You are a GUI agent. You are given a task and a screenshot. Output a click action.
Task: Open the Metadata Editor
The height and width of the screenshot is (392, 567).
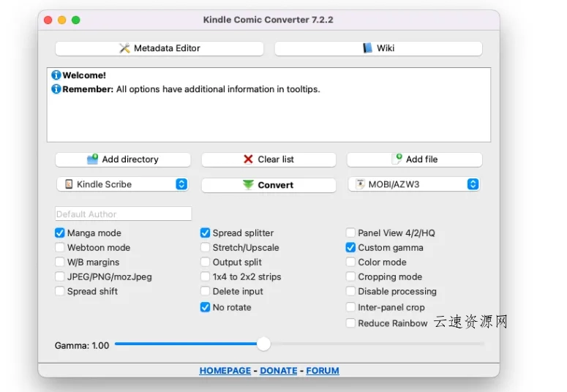(x=159, y=48)
